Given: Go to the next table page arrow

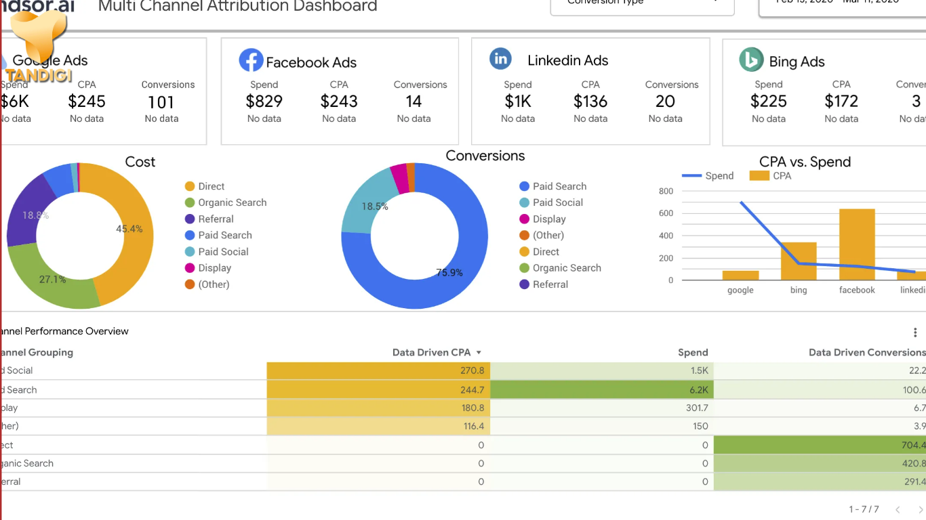Looking at the screenshot, I should [921, 509].
